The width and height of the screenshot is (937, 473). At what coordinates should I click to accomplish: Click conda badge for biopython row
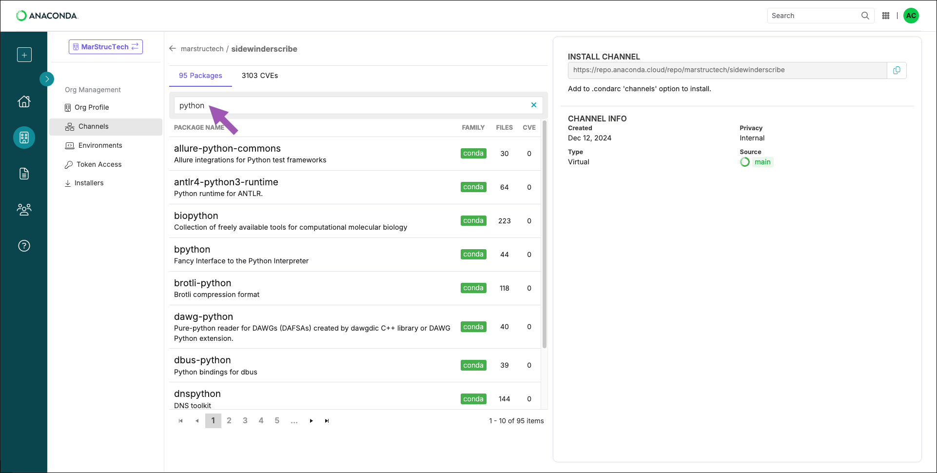(473, 221)
